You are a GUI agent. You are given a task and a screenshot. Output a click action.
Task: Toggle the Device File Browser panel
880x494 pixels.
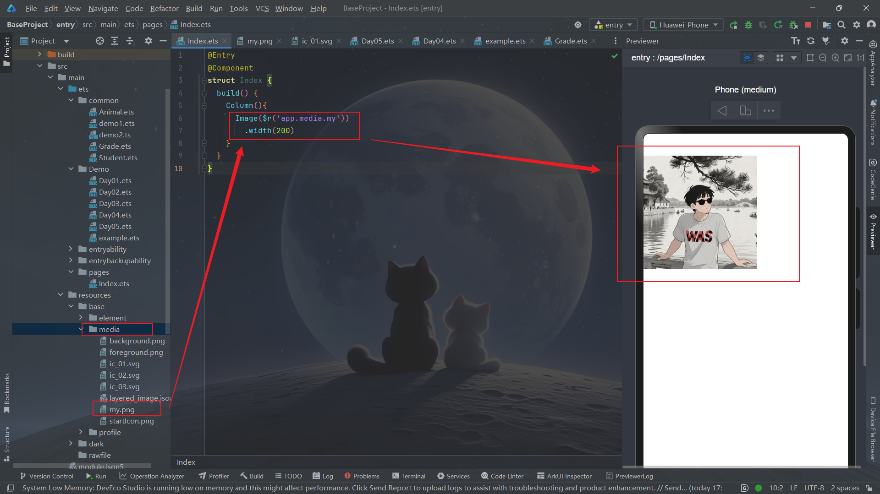[873, 429]
